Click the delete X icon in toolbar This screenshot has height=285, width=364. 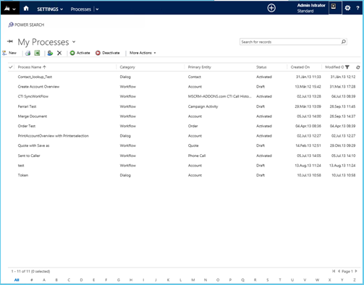pos(59,53)
